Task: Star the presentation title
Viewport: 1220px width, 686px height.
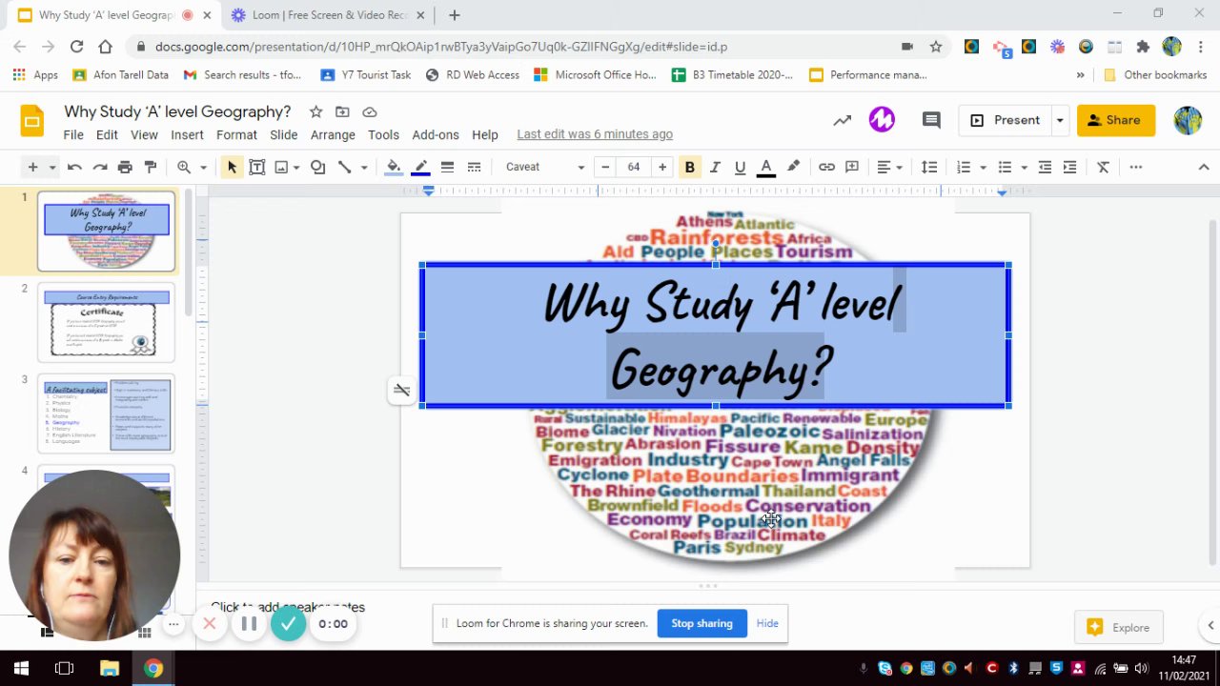Action: click(x=315, y=112)
